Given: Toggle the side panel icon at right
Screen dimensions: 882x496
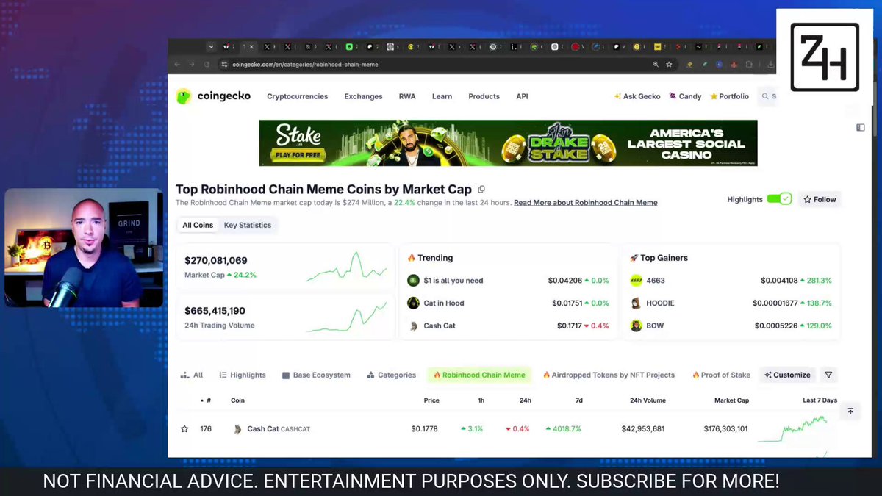Looking at the screenshot, I should point(861,127).
